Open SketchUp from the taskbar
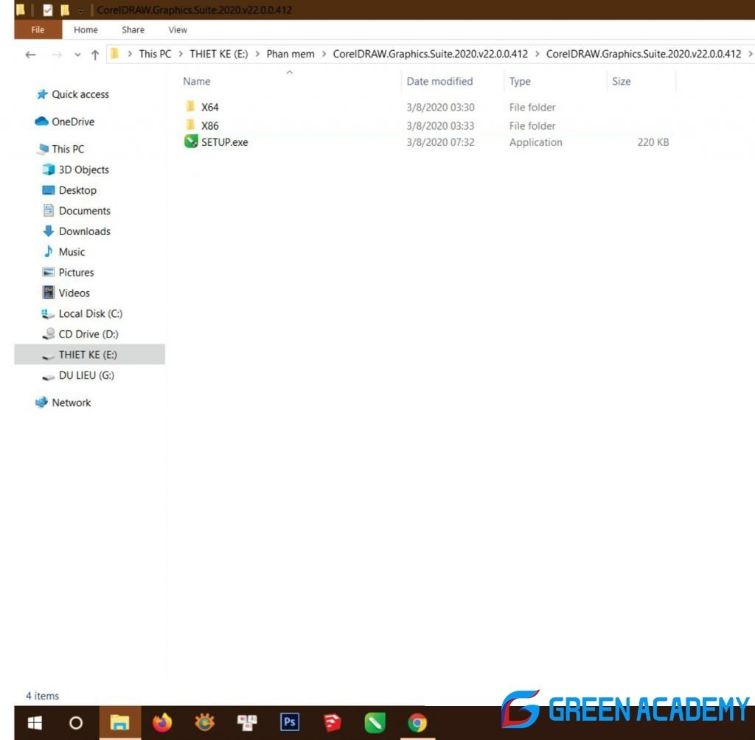This screenshot has width=755, height=740. (x=333, y=723)
